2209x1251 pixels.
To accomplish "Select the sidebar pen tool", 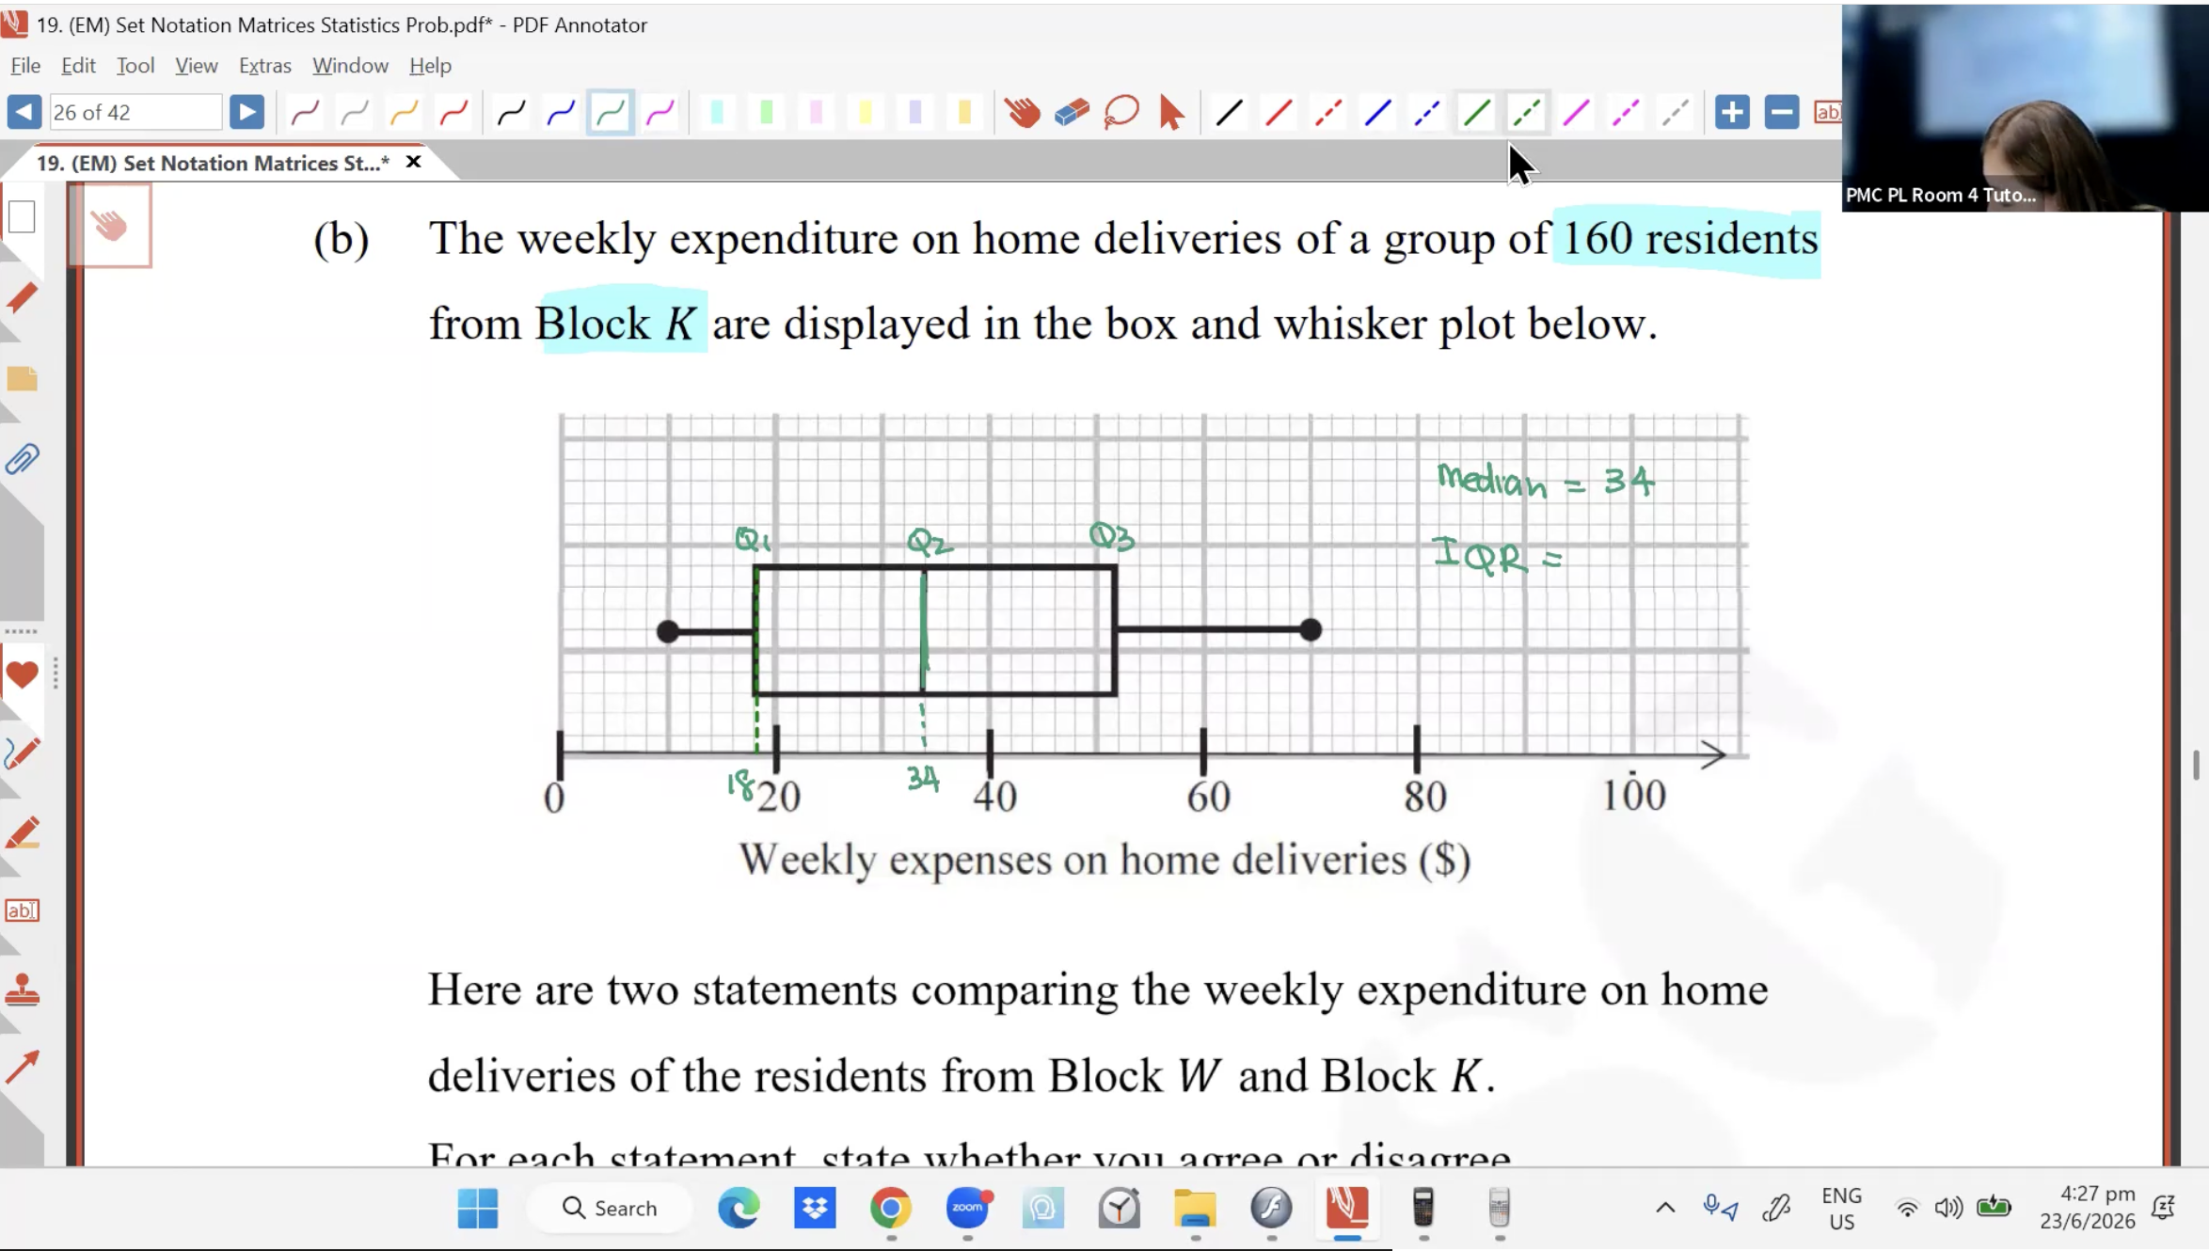I will [x=22, y=753].
